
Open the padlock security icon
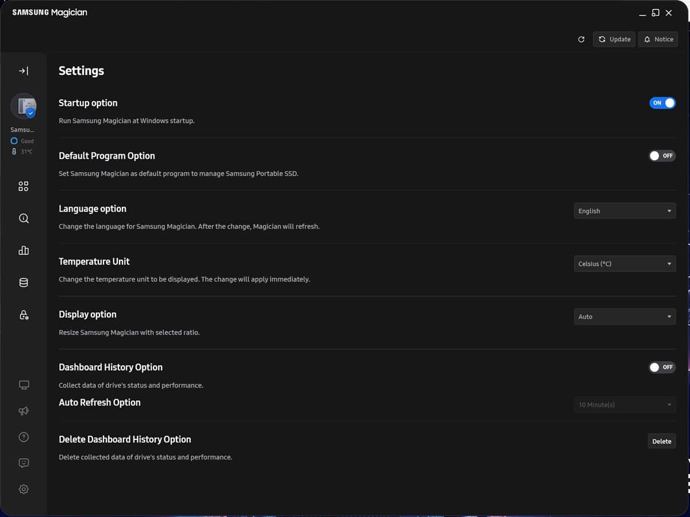pos(24,315)
